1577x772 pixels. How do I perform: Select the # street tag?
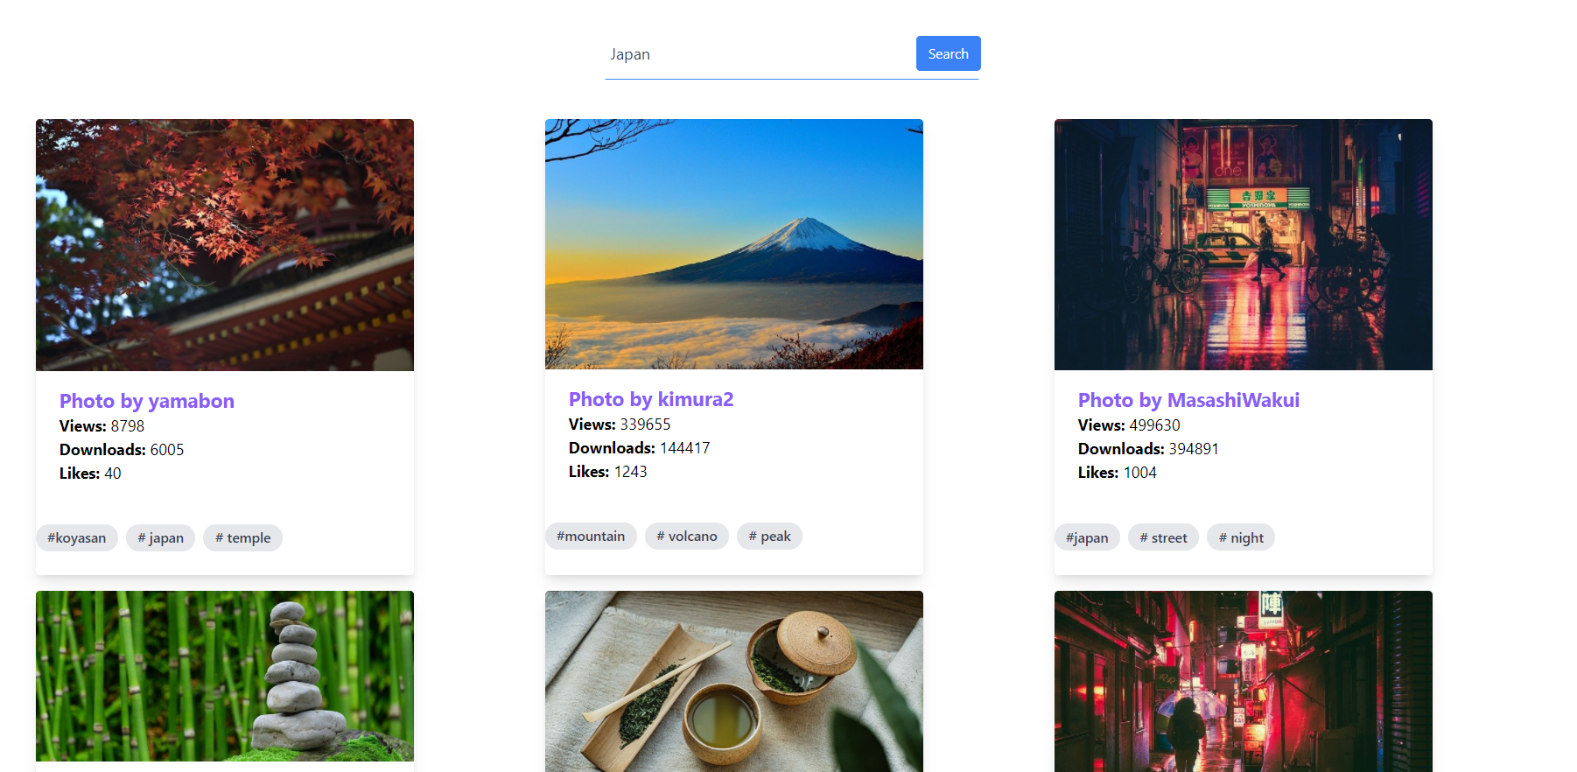click(1163, 537)
